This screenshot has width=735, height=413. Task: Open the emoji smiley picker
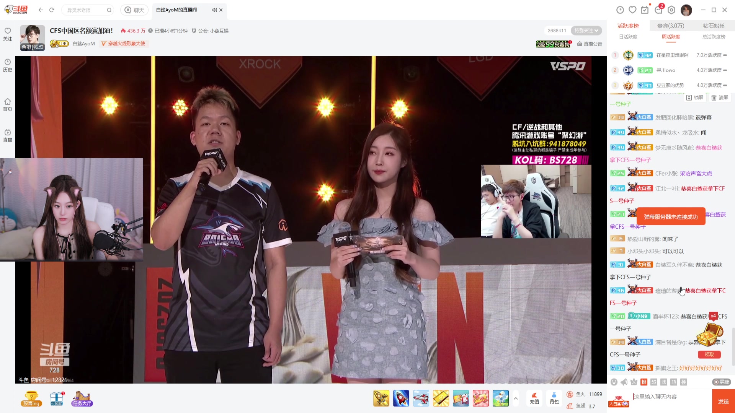tap(614, 382)
